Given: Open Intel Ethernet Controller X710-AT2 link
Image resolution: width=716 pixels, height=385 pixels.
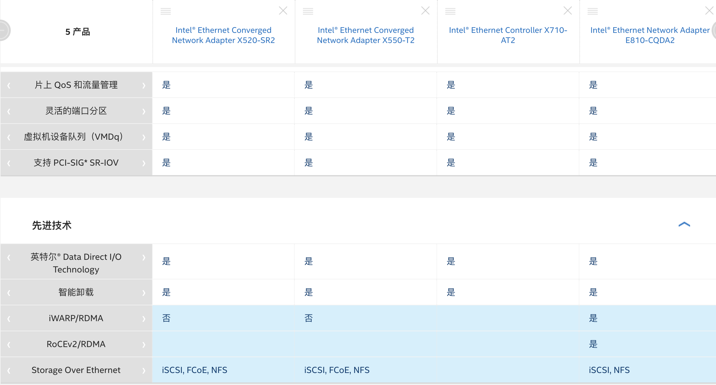Looking at the screenshot, I should (x=508, y=35).
